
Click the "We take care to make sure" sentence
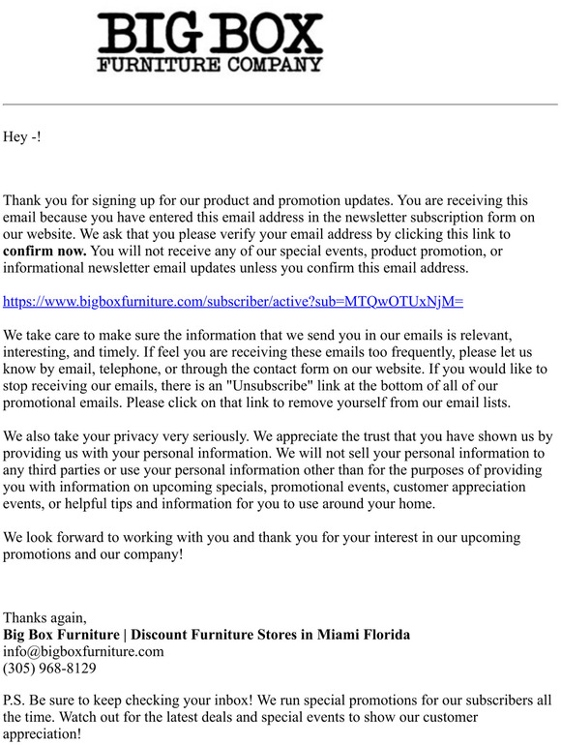258,336
